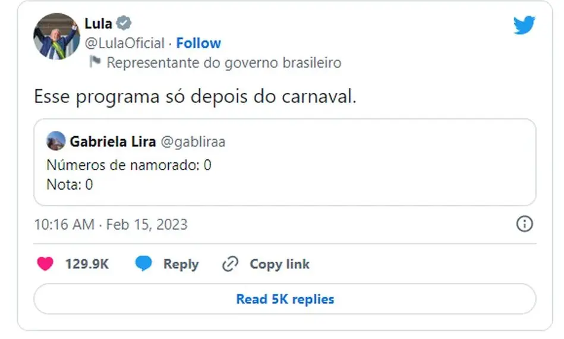
Task: Click the government representative flag icon
Action: [x=94, y=62]
